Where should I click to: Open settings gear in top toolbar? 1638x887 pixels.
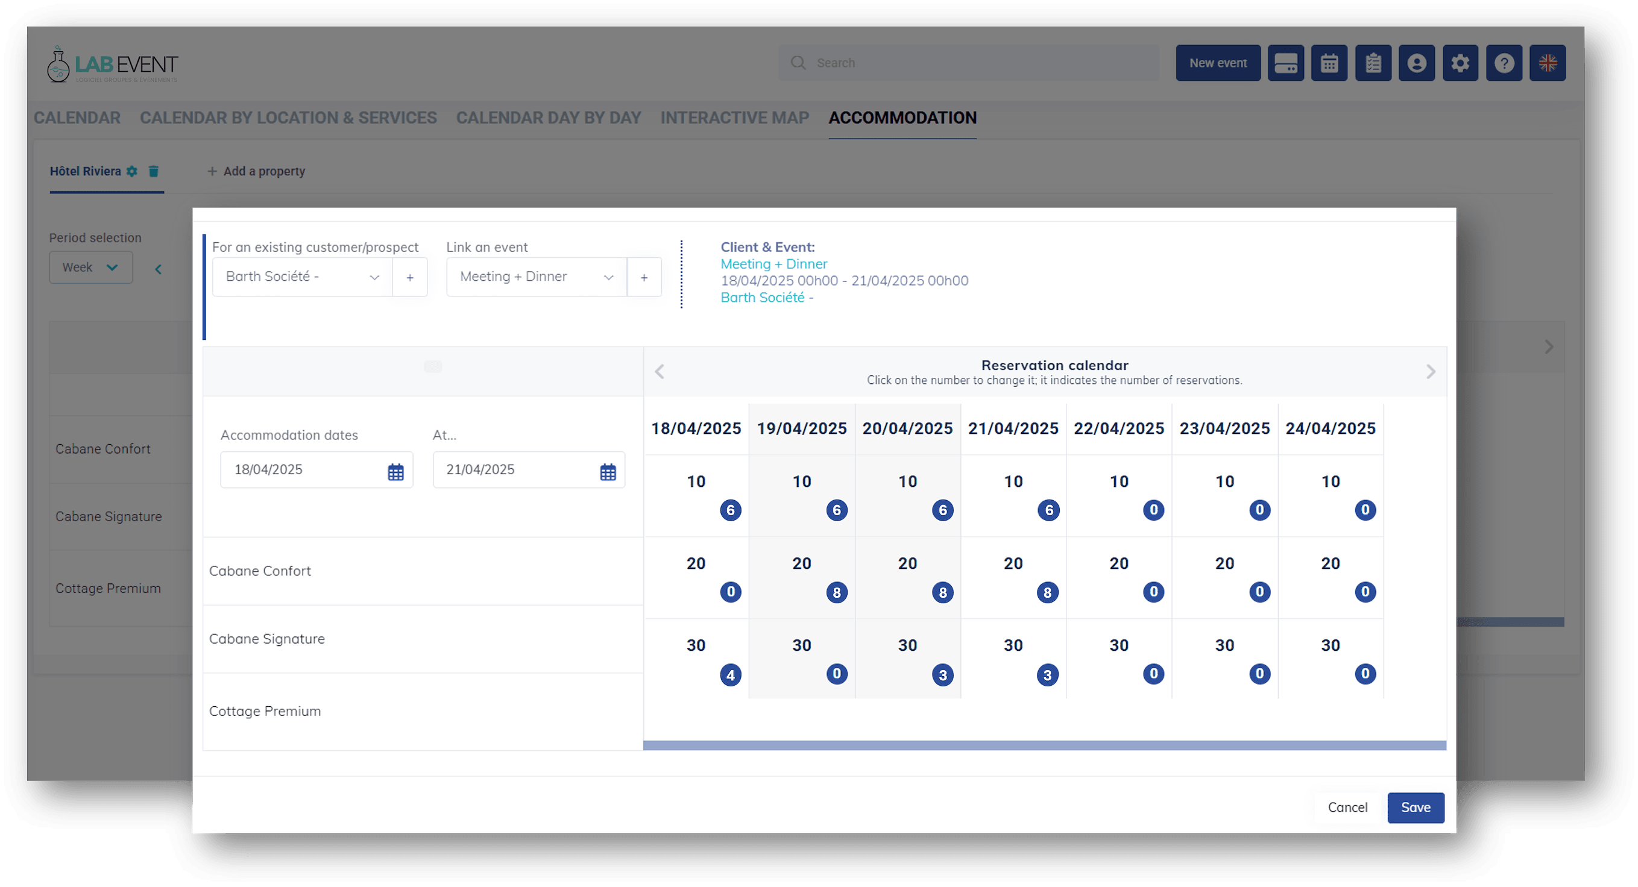[1460, 63]
